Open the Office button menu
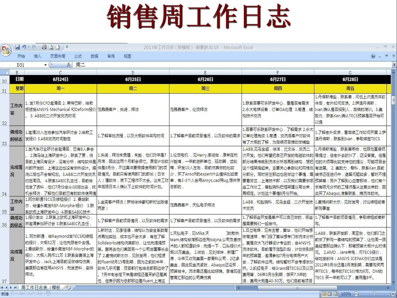 (x=6, y=50)
